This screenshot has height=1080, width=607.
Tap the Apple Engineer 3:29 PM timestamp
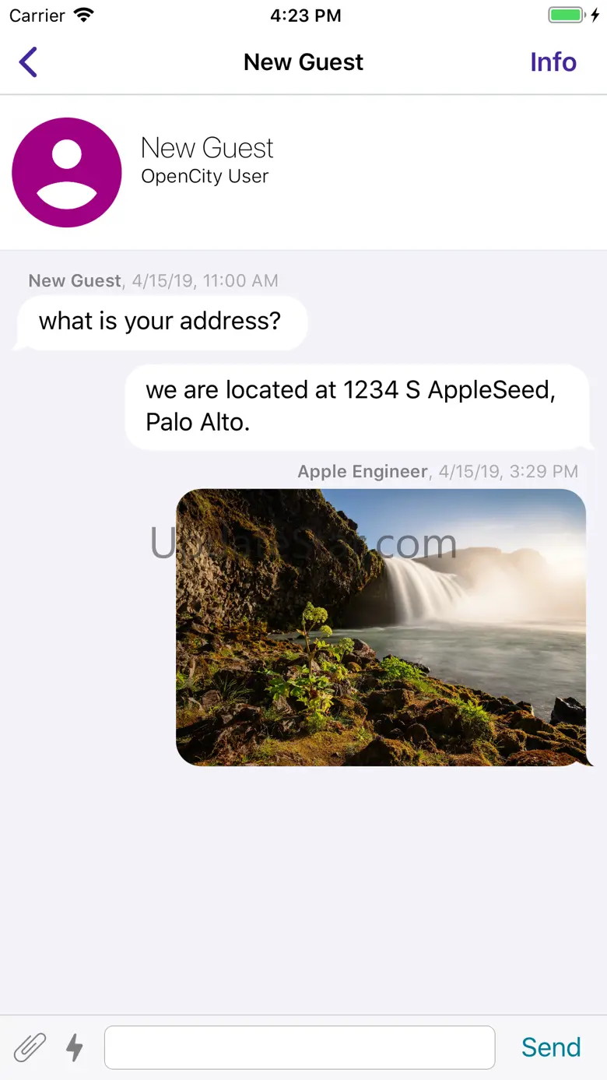438,471
